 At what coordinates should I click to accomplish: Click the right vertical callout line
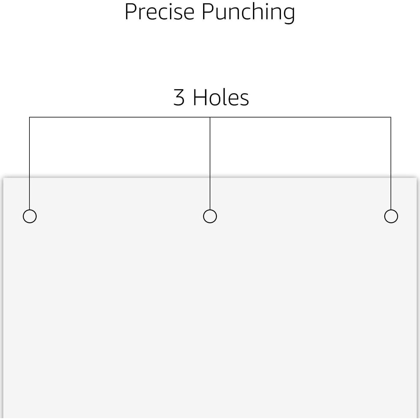coord(391,162)
